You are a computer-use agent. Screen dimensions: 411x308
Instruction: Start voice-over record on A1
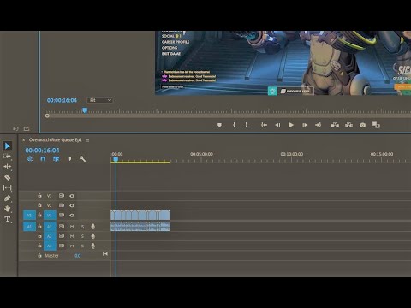pos(92,227)
